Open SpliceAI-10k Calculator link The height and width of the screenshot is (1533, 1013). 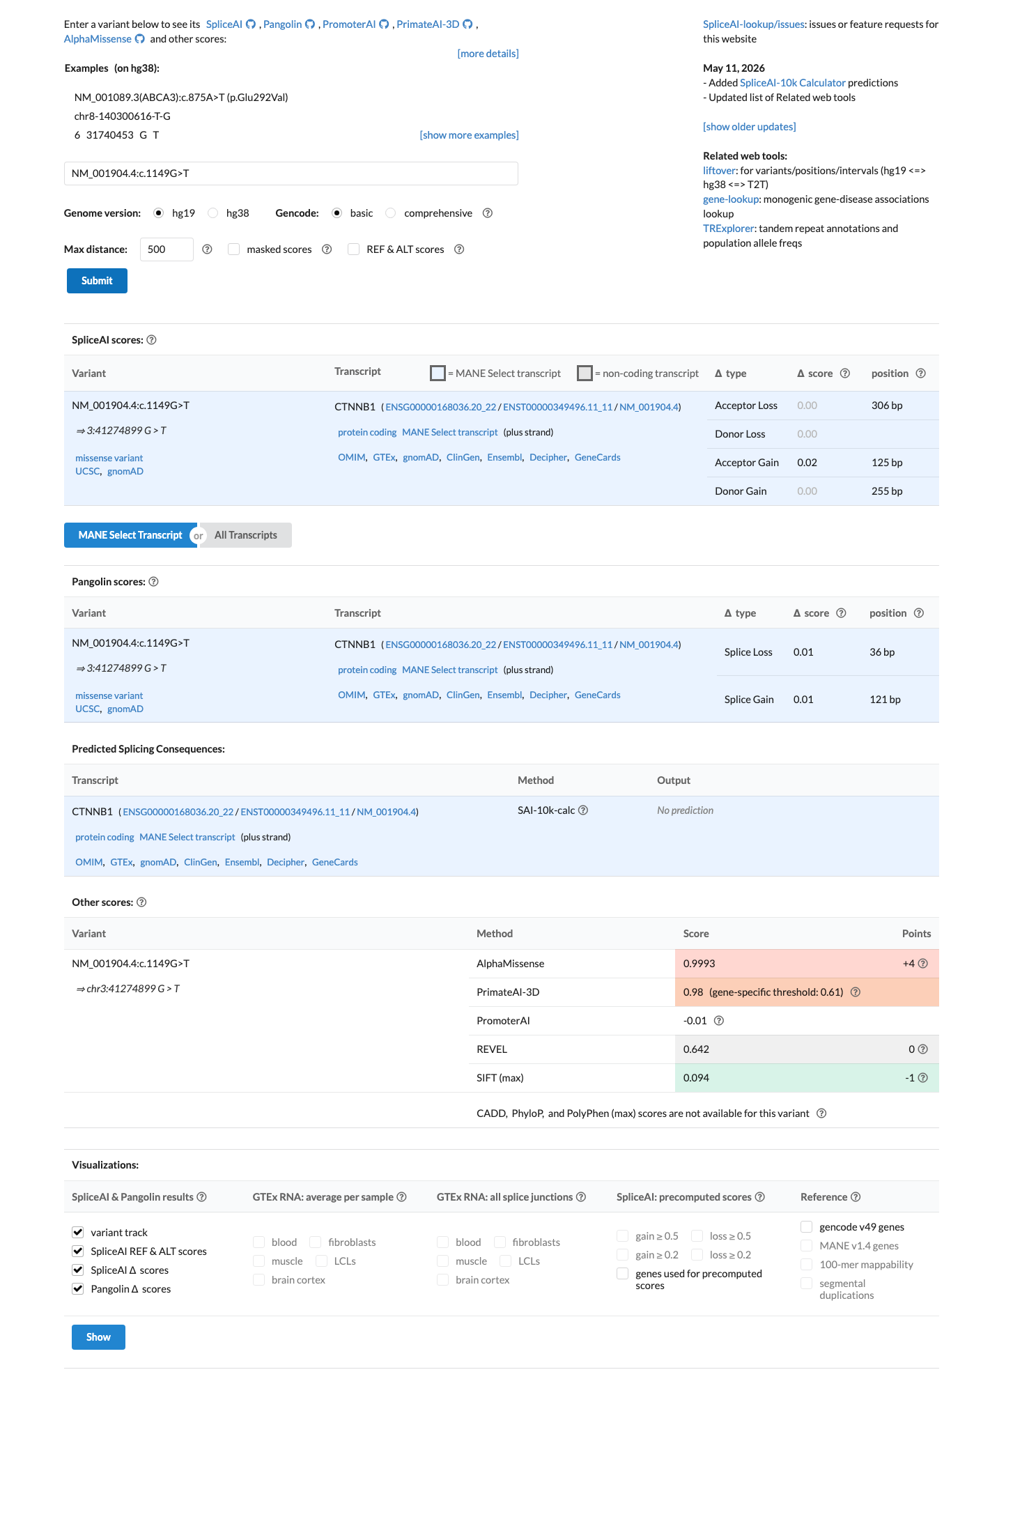(x=793, y=83)
